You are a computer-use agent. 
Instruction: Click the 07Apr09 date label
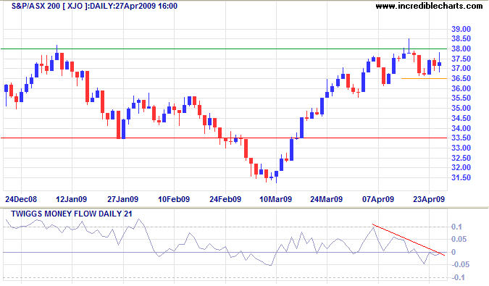378,199
